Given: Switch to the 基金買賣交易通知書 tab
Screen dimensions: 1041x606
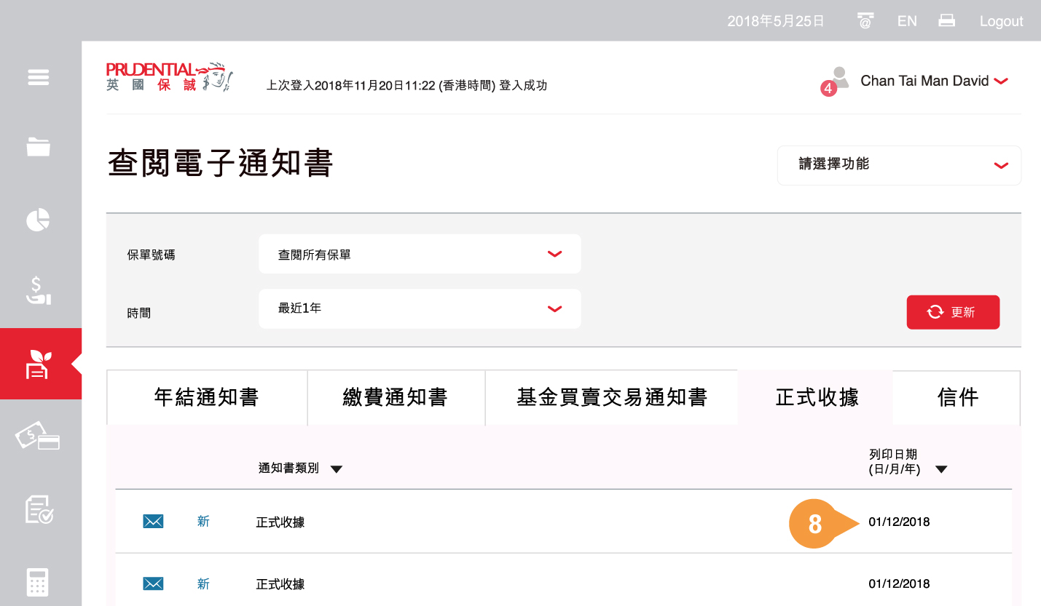Looking at the screenshot, I should [611, 397].
